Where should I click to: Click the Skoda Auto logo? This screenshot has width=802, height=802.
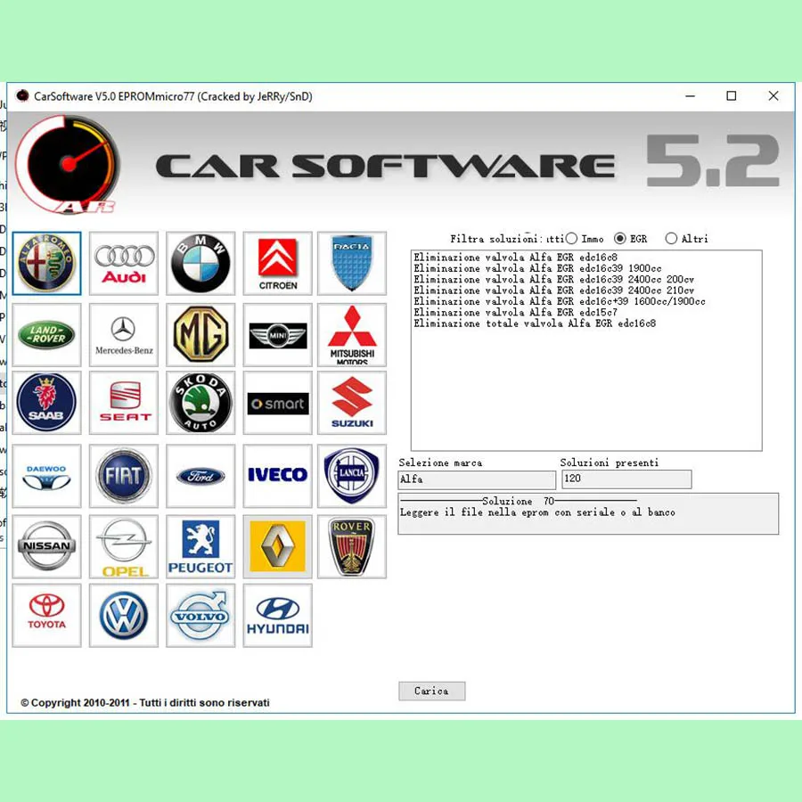(x=200, y=403)
